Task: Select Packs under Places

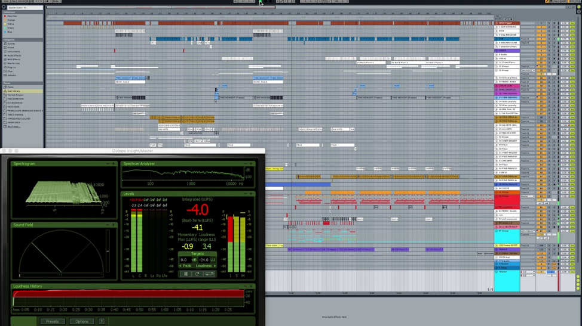Action: [10, 87]
